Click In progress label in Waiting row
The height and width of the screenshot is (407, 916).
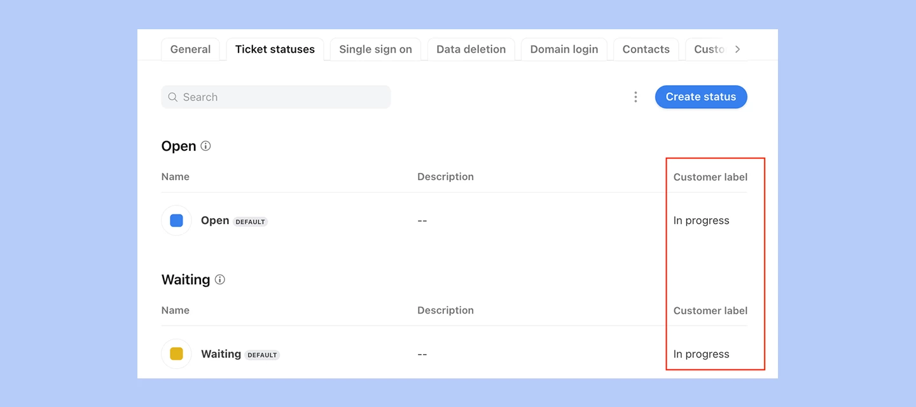(701, 354)
